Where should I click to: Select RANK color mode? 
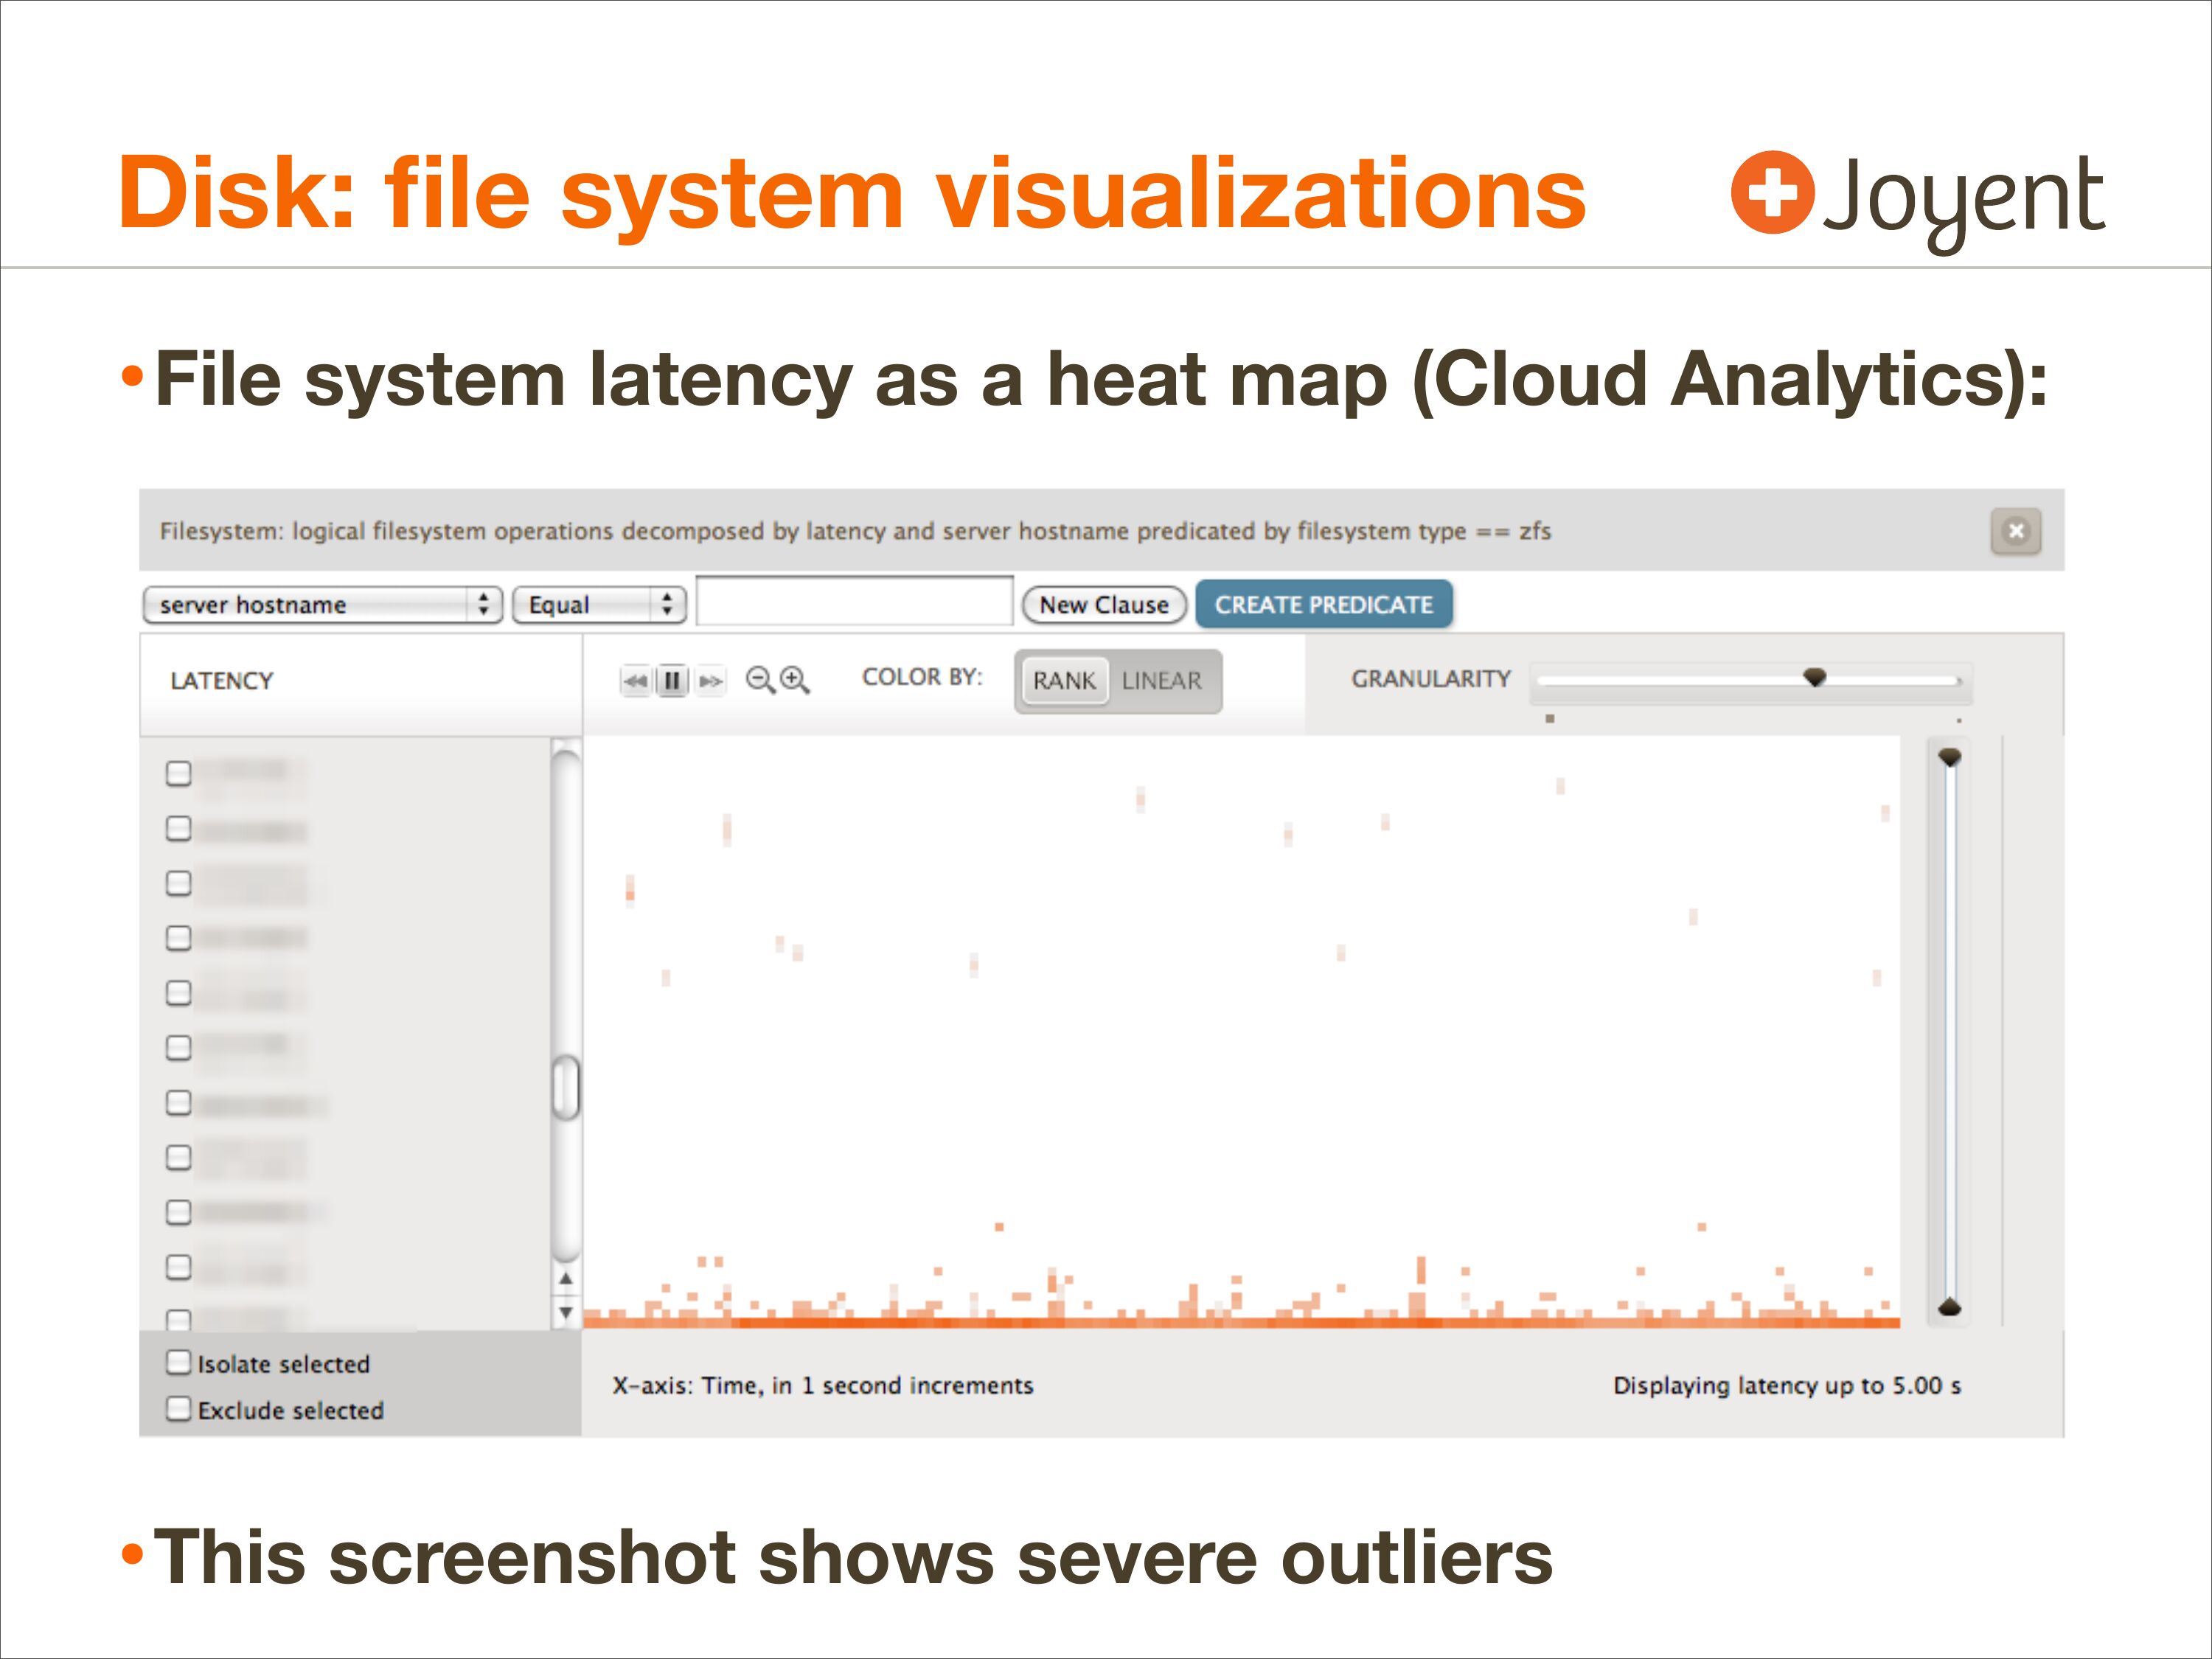[1064, 681]
